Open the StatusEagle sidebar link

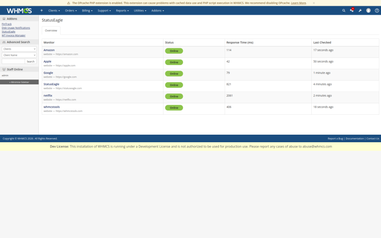9,32
